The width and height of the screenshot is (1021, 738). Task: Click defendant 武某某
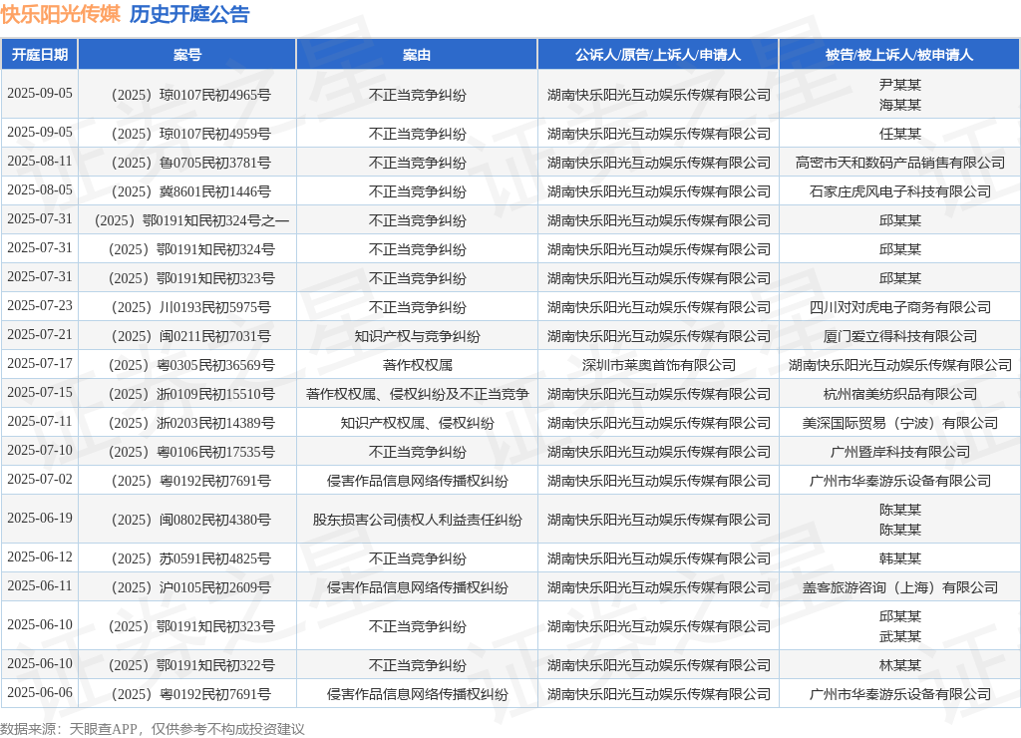click(900, 636)
